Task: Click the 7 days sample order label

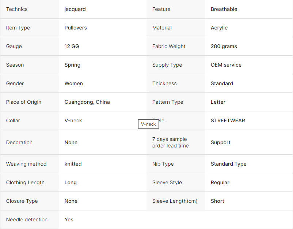Action: [x=170, y=142]
